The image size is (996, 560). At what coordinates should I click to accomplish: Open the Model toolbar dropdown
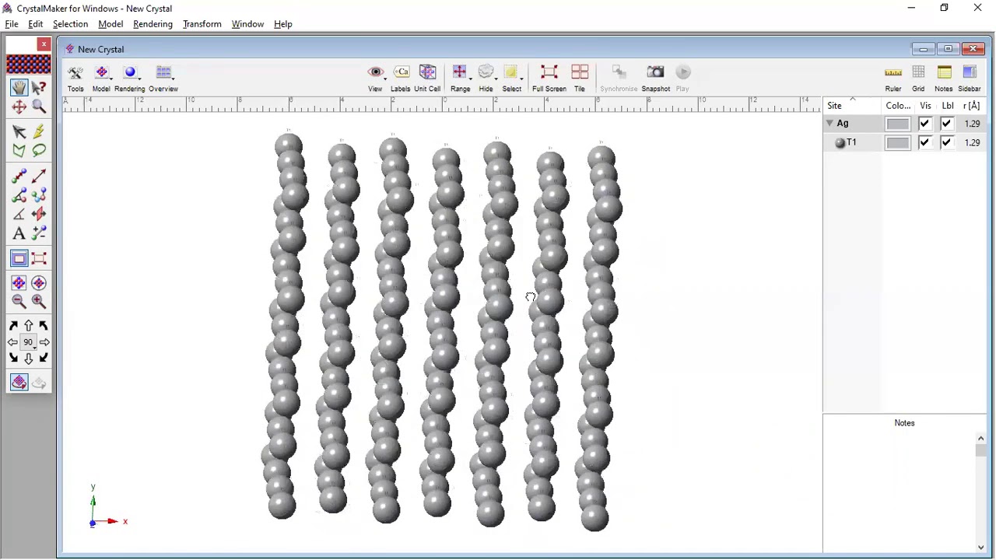[x=101, y=79]
